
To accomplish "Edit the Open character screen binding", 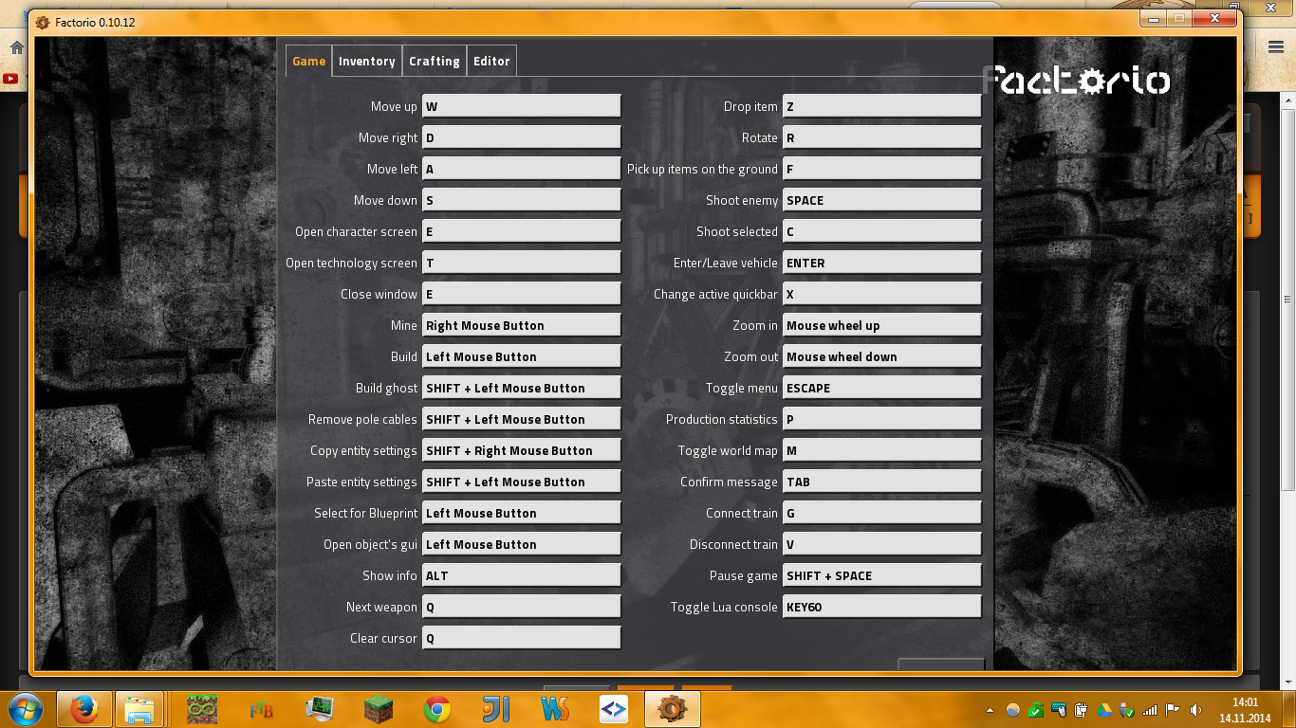I will tap(521, 231).
